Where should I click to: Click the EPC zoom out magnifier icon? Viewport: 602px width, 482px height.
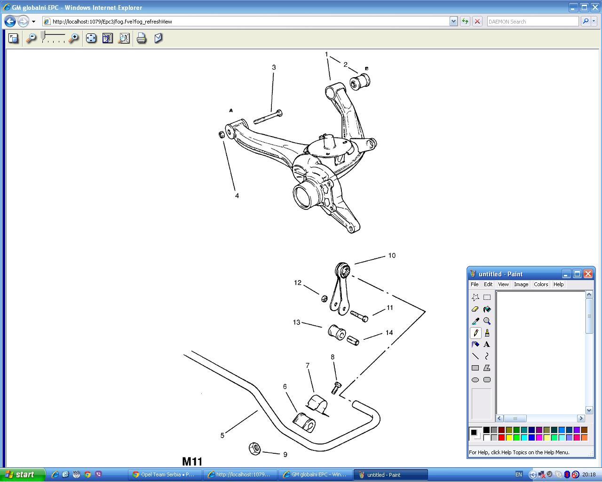[31, 39]
